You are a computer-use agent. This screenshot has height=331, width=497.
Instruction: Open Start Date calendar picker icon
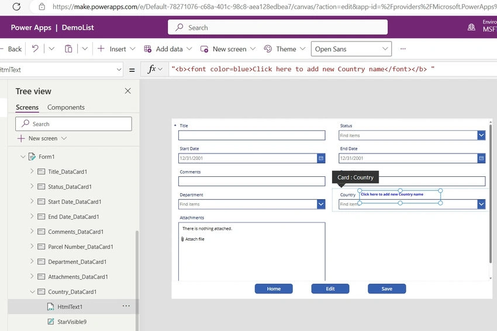(321, 158)
